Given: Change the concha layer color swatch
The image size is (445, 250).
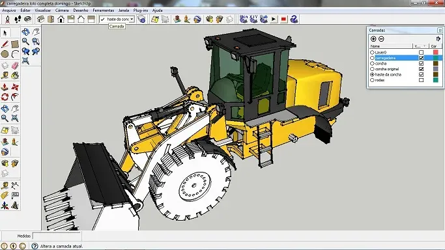Looking at the screenshot, I should [x=436, y=64].
